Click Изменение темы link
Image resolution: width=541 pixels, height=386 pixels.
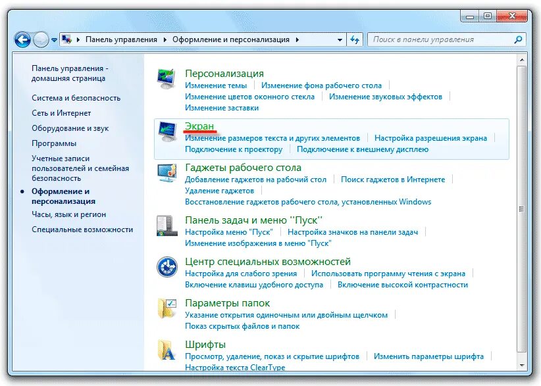[216, 85]
